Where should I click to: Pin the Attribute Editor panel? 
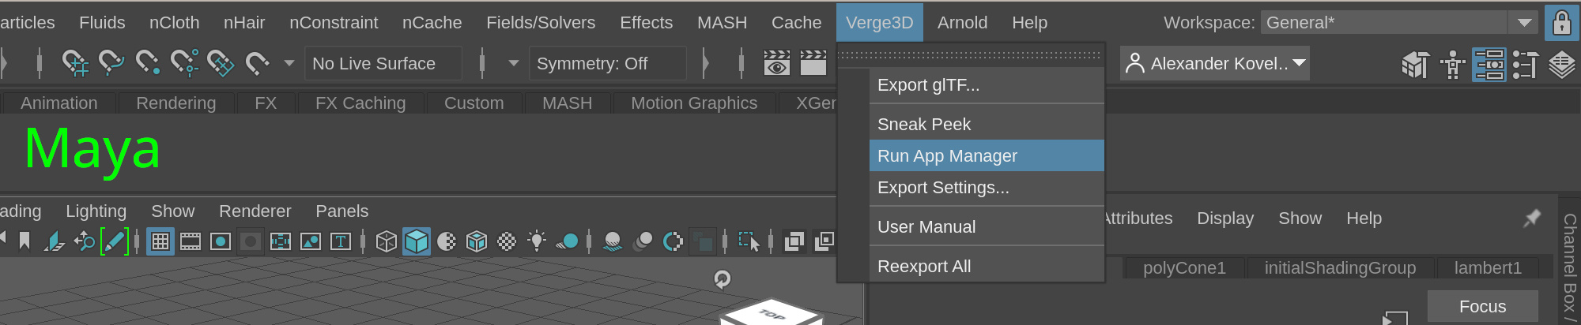1532,219
